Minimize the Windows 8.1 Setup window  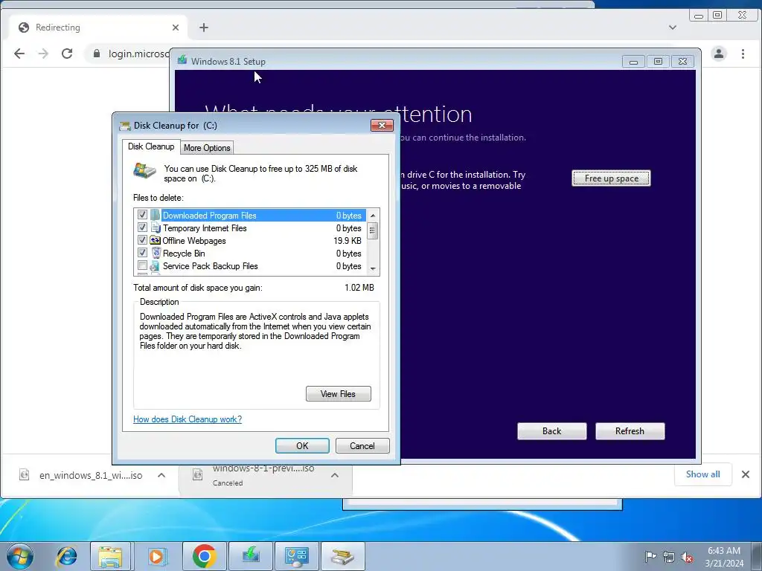[634, 62]
